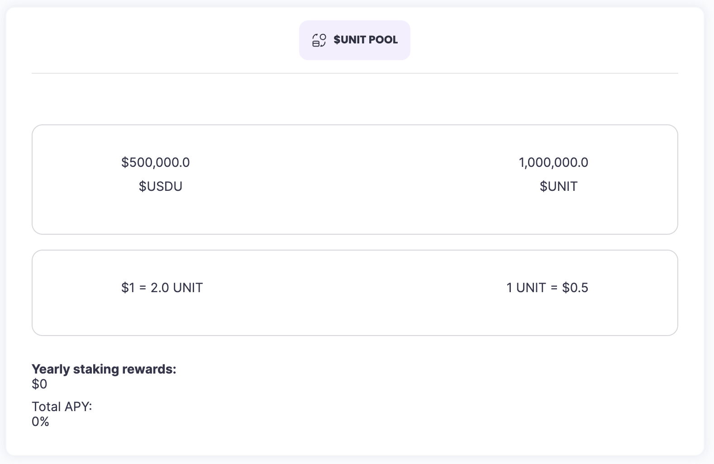Click the $UNIT POOL text label

(x=366, y=40)
